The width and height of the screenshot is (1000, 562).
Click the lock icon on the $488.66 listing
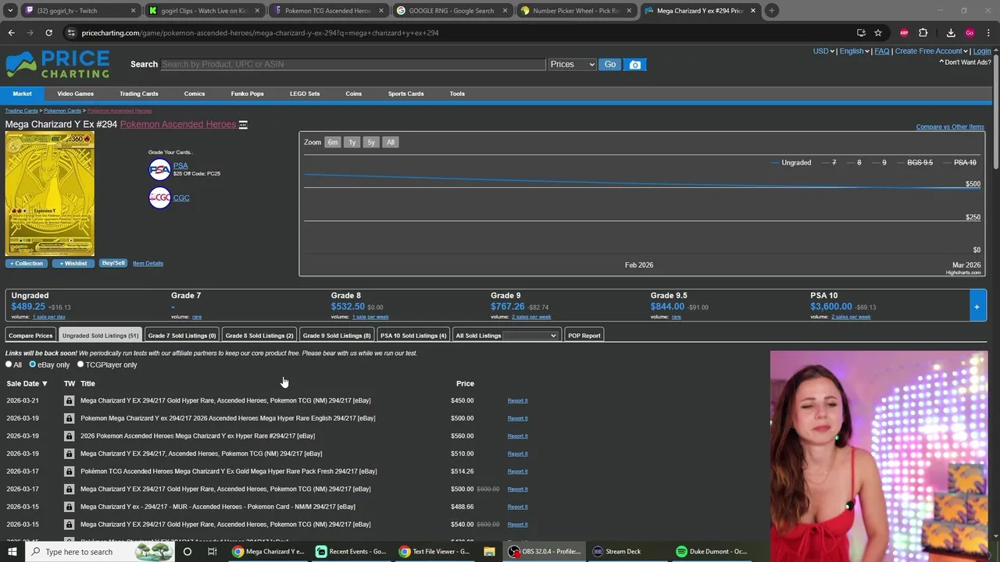pyautogui.click(x=69, y=507)
